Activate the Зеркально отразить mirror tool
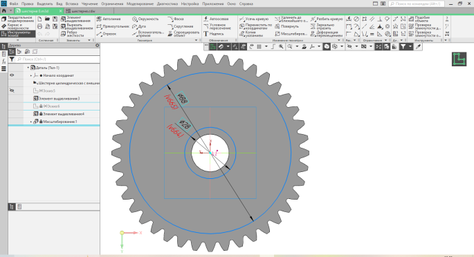The width and height of the screenshot is (474, 257). 322,26
